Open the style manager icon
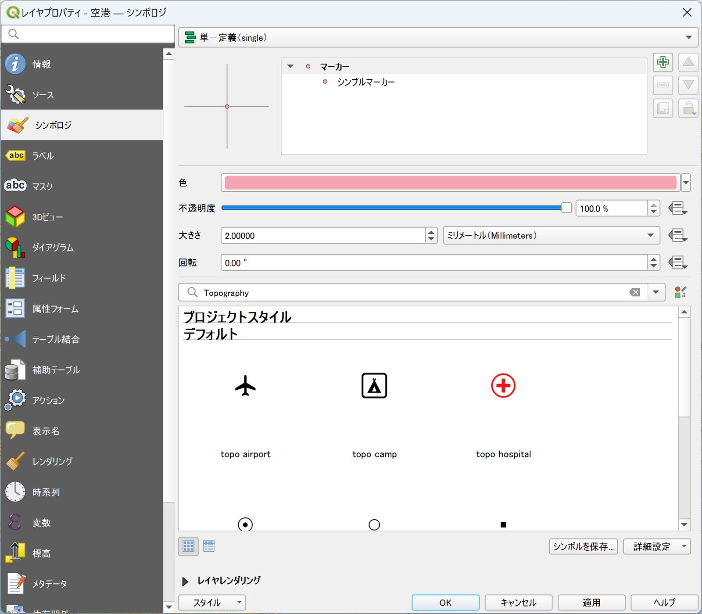Image resolution: width=702 pixels, height=614 pixels. pyautogui.click(x=681, y=292)
